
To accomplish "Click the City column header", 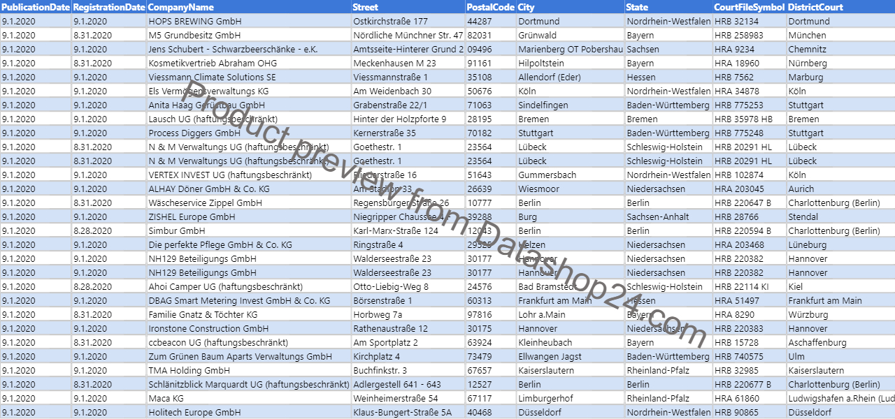I will point(571,7).
